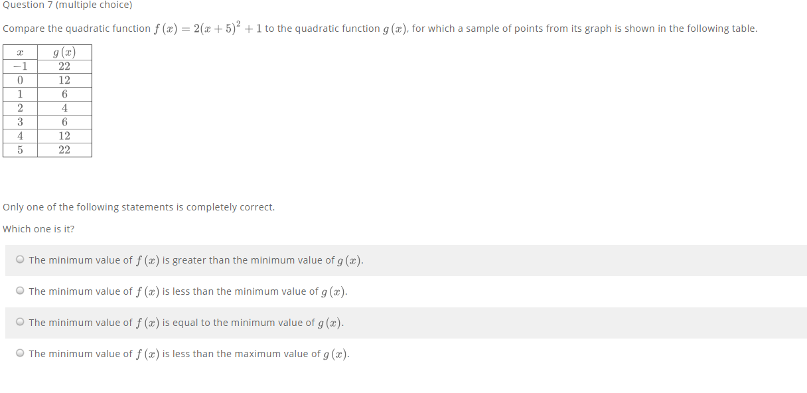The height and width of the screenshot is (393, 807).
Task: Click the row with x equal to -1
Action: pyautogui.click(x=47, y=66)
